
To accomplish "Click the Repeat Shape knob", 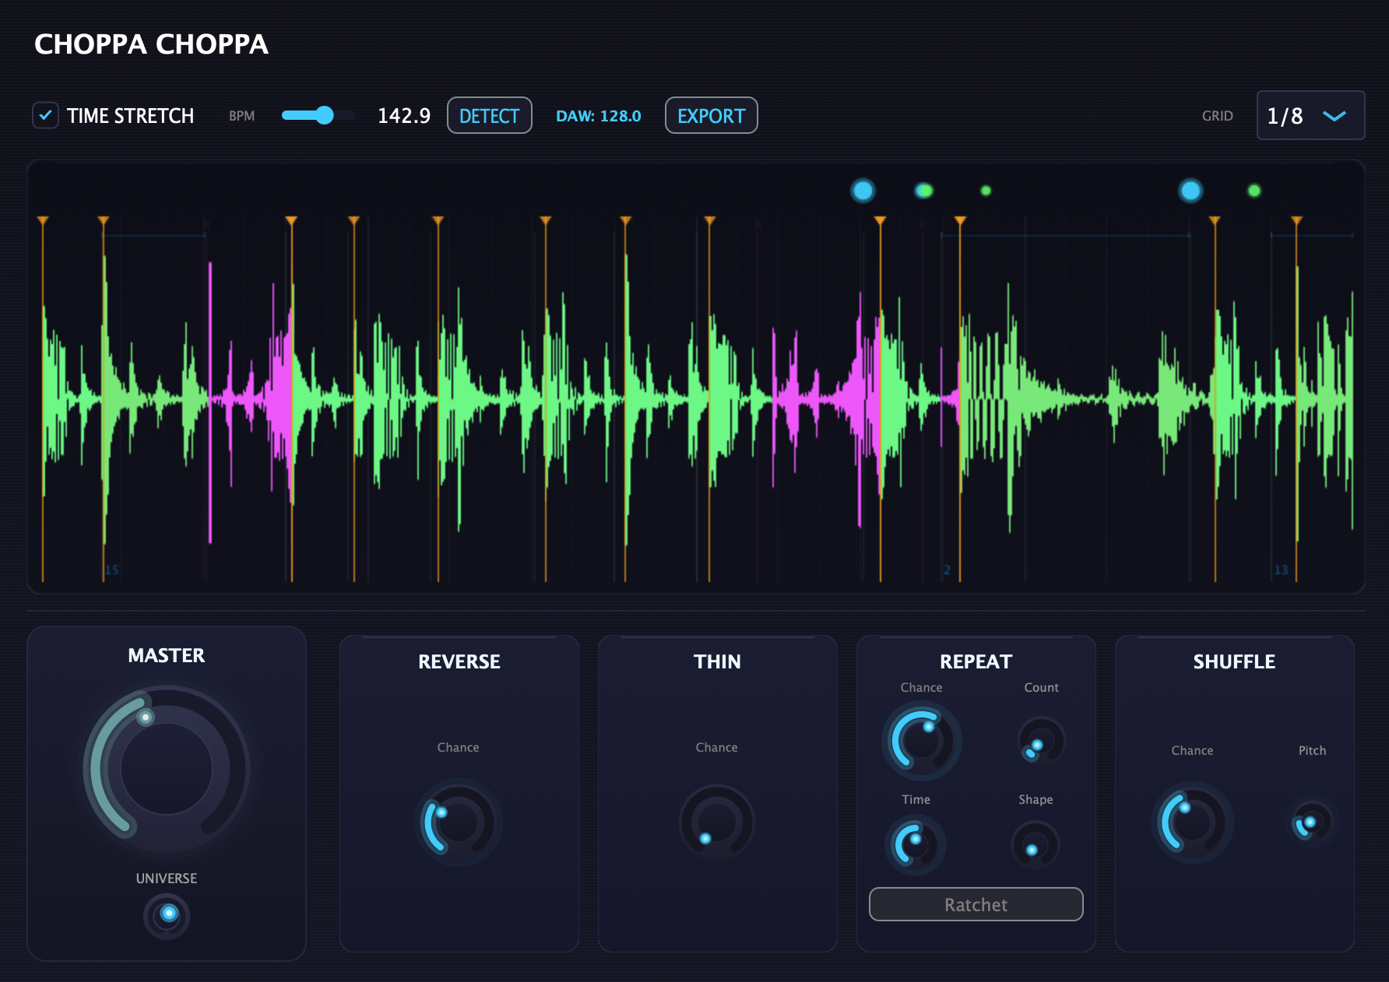I will pyautogui.click(x=1035, y=845).
